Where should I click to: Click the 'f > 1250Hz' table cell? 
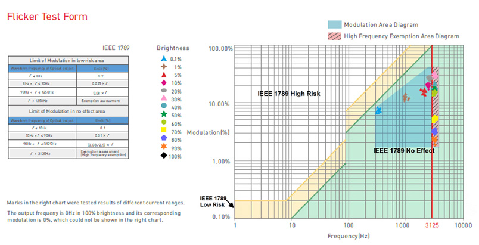coord(42,101)
